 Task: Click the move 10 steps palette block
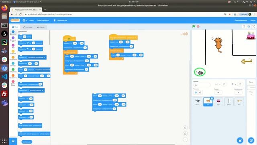[x=25, y=37]
